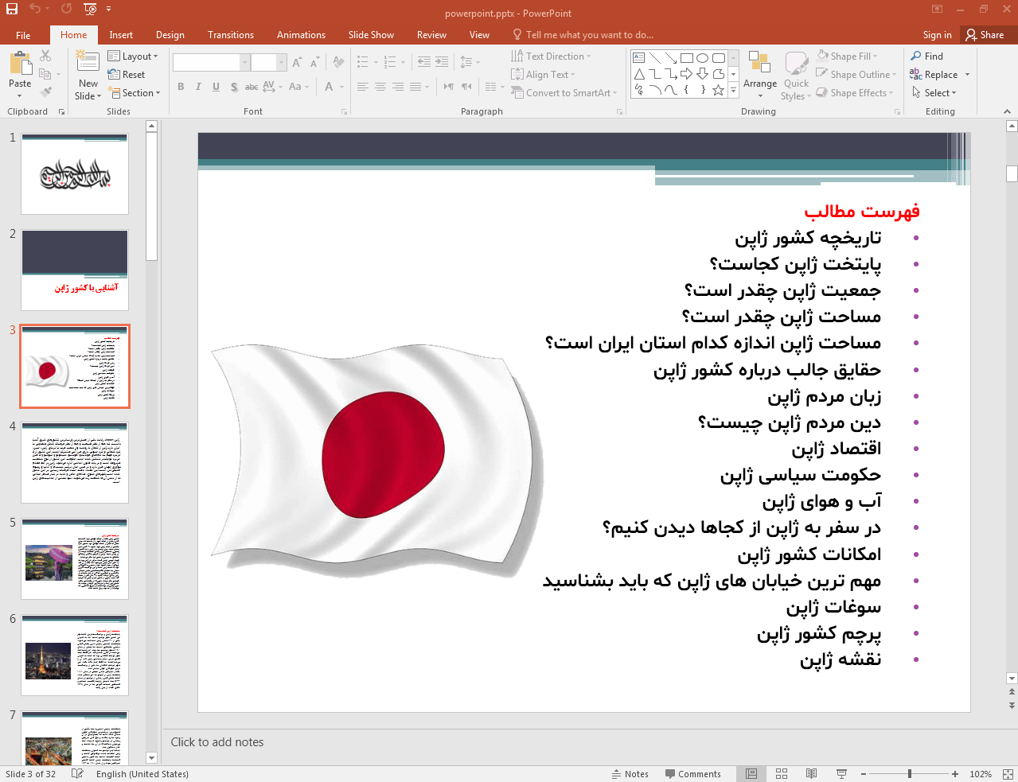This screenshot has height=782, width=1018.
Task: Click the Paste clipboard icon
Action: [x=20, y=64]
